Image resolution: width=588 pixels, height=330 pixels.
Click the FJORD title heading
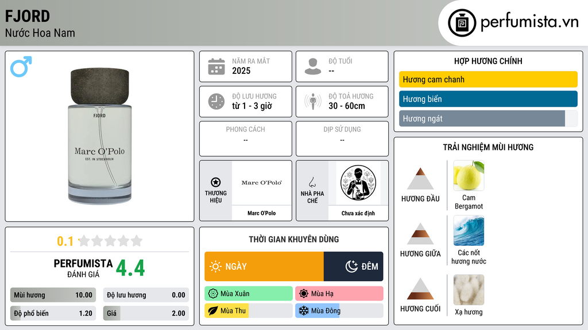(28, 16)
